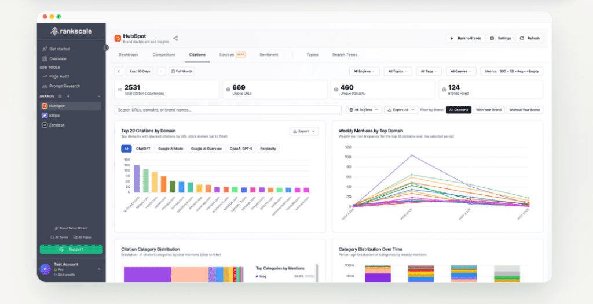
Task: Click the Zendesk brand icon in the sidebar
Action: [45, 125]
